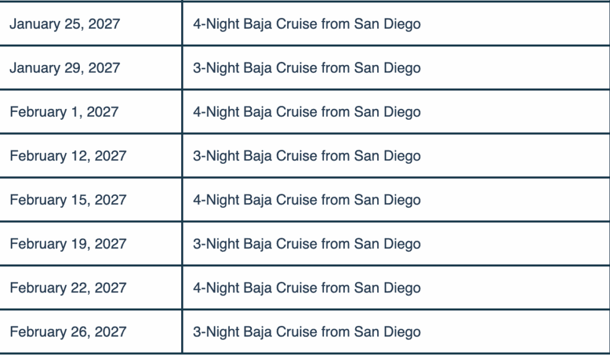Click the 4-Night Baja Cruise for January 25
Image resolution: width=610 pixels, height=355 pixels.
coord(306,24)
